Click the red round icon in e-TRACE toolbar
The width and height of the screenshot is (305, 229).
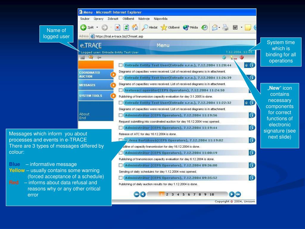(242, 57)
